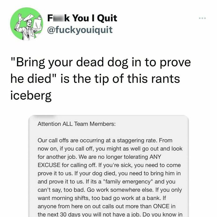Click the blurred censored part of the display name
The image size is (217, 217).
[57, 18]
